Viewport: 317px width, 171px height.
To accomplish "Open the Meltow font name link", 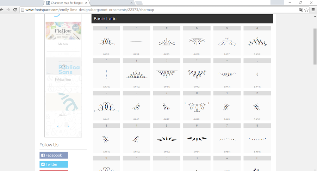I will click(63, 44).
